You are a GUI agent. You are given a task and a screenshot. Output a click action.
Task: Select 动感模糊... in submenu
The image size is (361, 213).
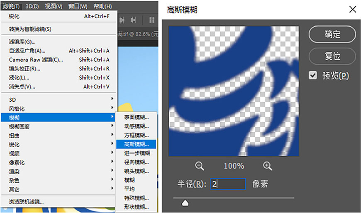136,126
